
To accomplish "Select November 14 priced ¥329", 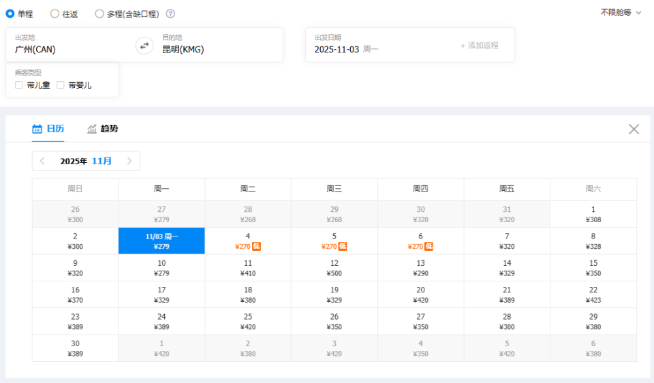I will click(x=507, y=268).
